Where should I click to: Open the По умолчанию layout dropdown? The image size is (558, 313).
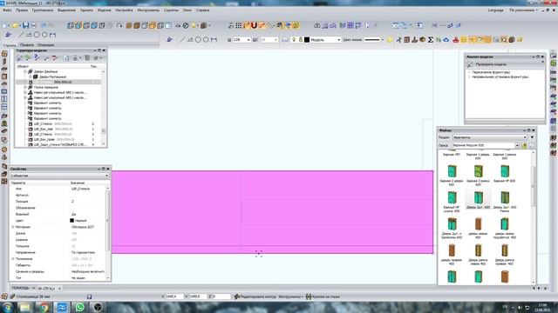point(523,10)
